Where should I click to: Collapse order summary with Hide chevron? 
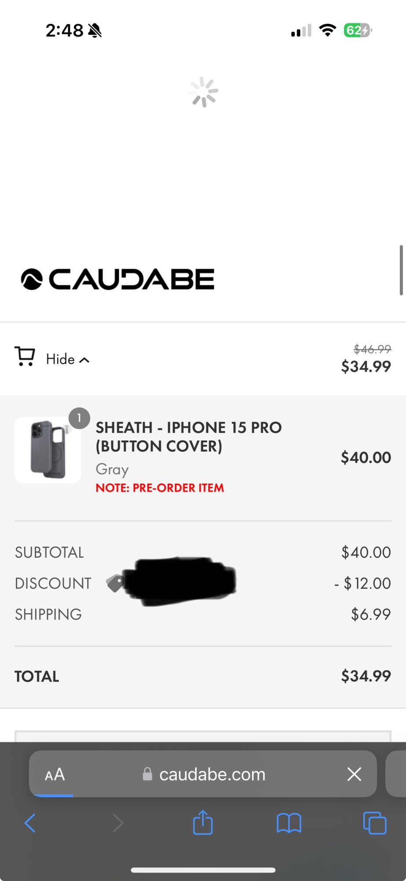tap(84, 360)
